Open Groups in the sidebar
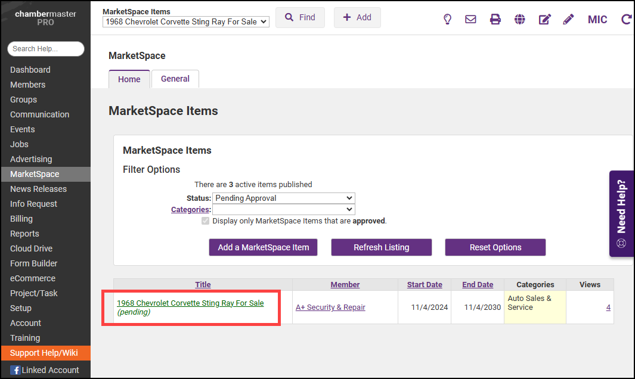The image size is (635, 379). click(23, 100)
